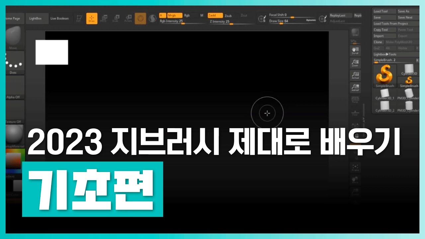This screenshot has width=425, height=239.
Task: Expand the Lightbox Tools section
Action: (x=396, y=54)
